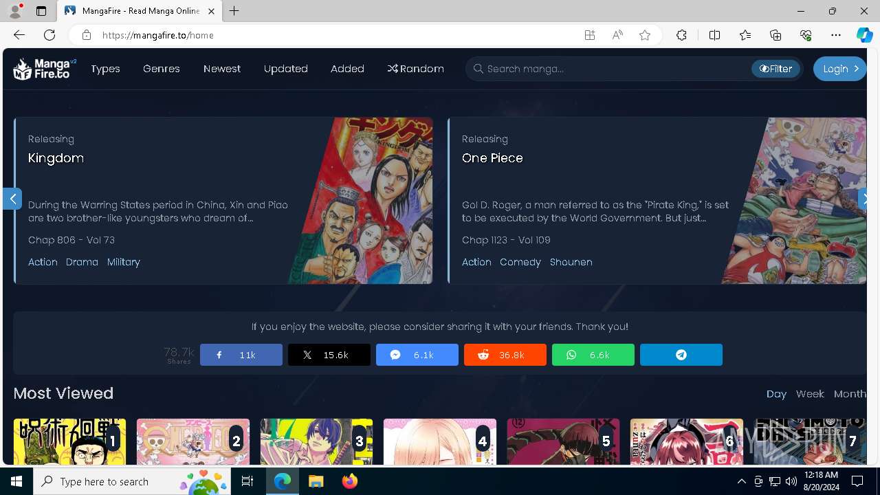Viewport: 880px width, 495px height.
Task: Open most viewed manga ranked 3
Action: [x=316, y=441]
